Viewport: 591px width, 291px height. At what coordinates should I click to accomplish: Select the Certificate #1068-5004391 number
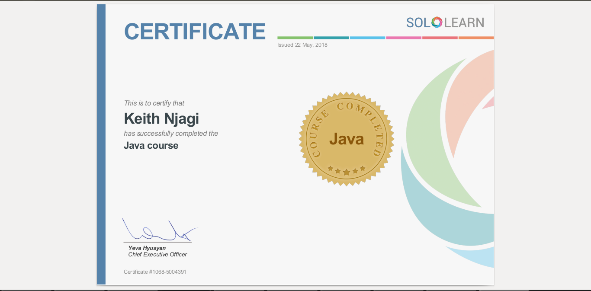point(155,272)
